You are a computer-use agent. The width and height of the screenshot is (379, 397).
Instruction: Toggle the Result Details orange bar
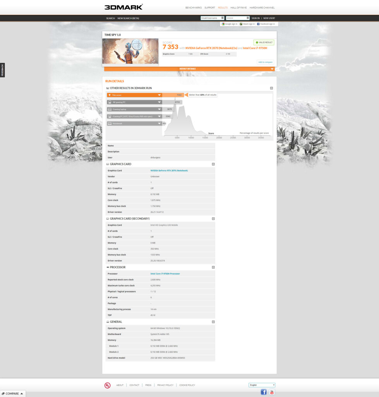pos(189,69)
